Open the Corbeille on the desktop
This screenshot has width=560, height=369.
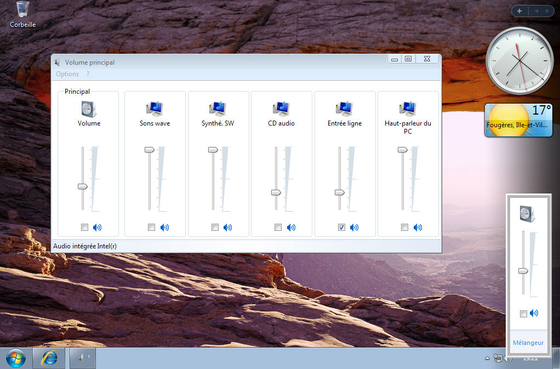tap(22, 12)
